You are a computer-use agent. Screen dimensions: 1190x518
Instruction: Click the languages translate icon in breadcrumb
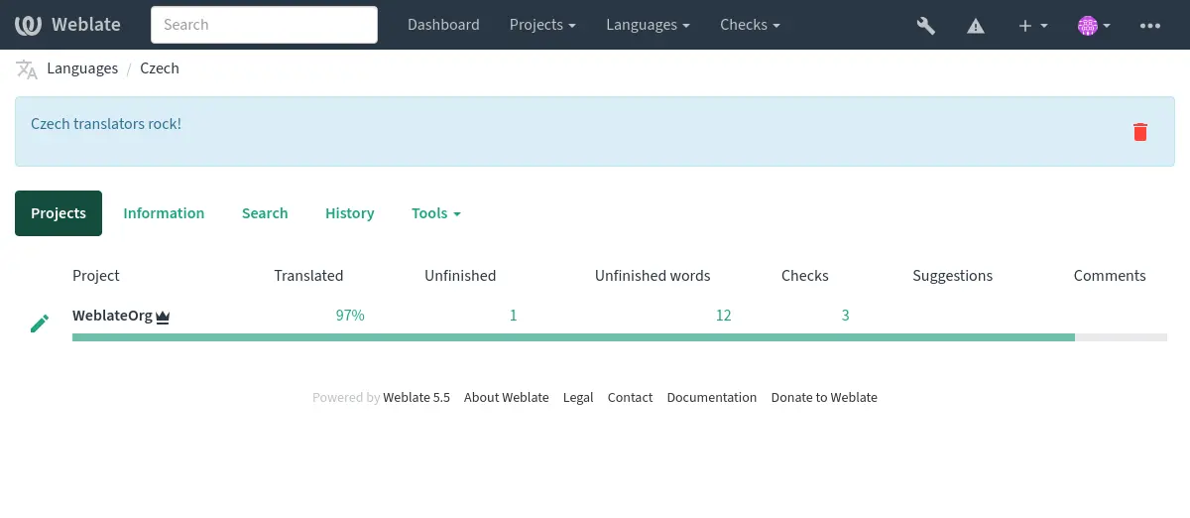(27, 68)
